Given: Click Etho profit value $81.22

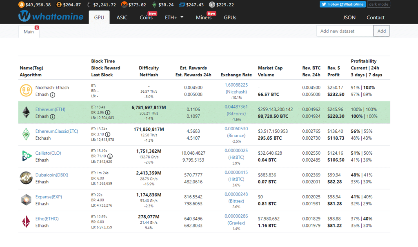Looking at the screenshot, I should pyautogui.click(x=335, y=226).
